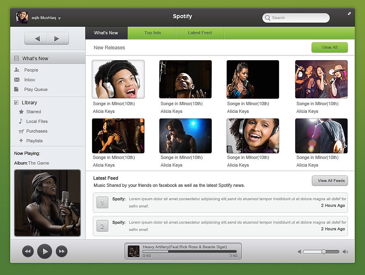Screen dimensions: 365x275
Task: Open the aqib Mushtaq user dropdown
Action: tap(46, 18)
